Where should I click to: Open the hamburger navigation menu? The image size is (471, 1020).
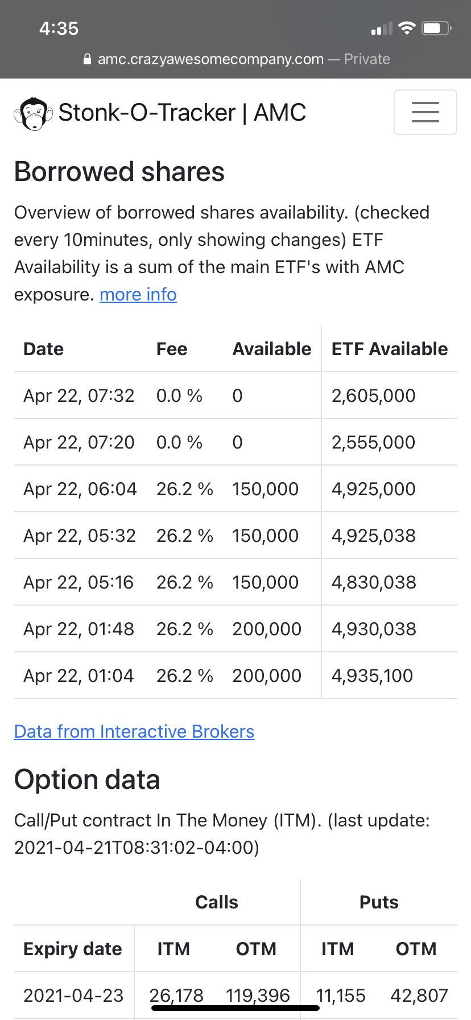coord(425,112)
